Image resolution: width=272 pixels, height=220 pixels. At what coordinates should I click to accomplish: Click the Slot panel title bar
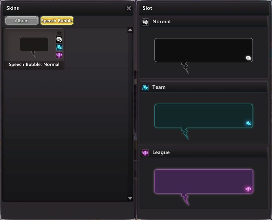tap(204, 8)
